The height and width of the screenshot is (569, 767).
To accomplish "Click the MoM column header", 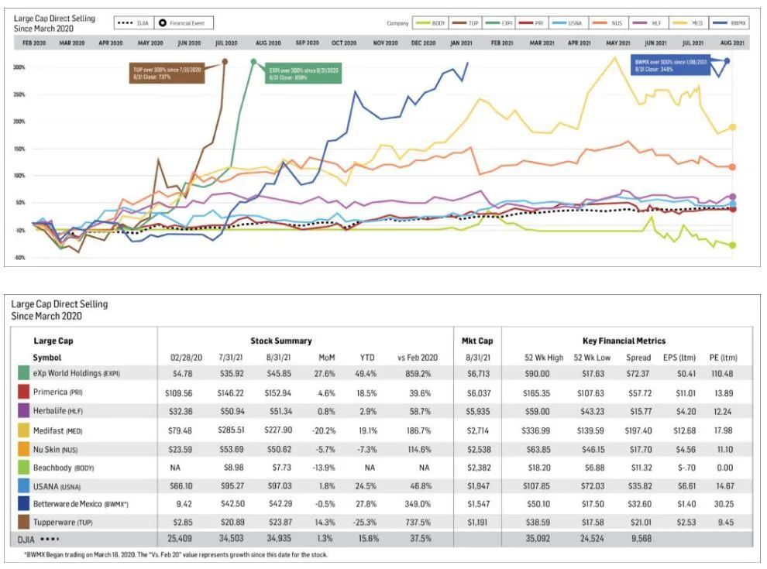I will 326,358.
